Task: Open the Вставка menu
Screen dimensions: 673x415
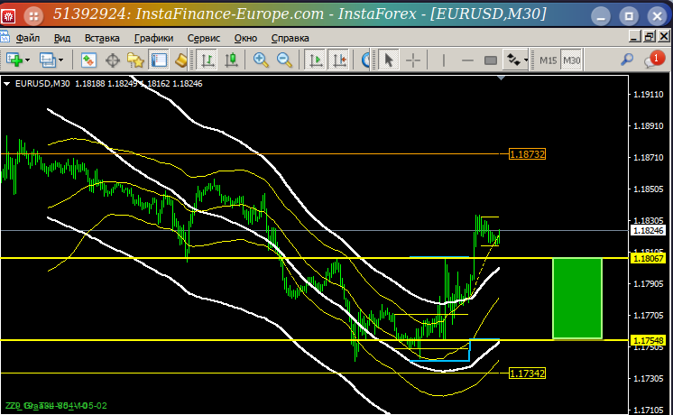Action: pyautogui.click(x=102, y=38)
